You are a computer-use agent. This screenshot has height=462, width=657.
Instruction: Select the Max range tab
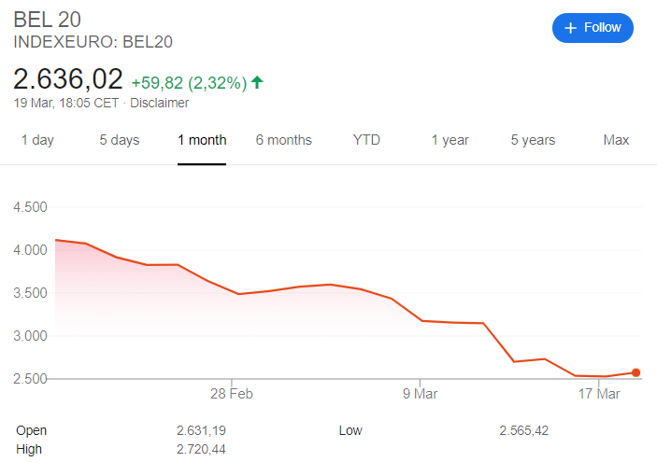(616, 140)
